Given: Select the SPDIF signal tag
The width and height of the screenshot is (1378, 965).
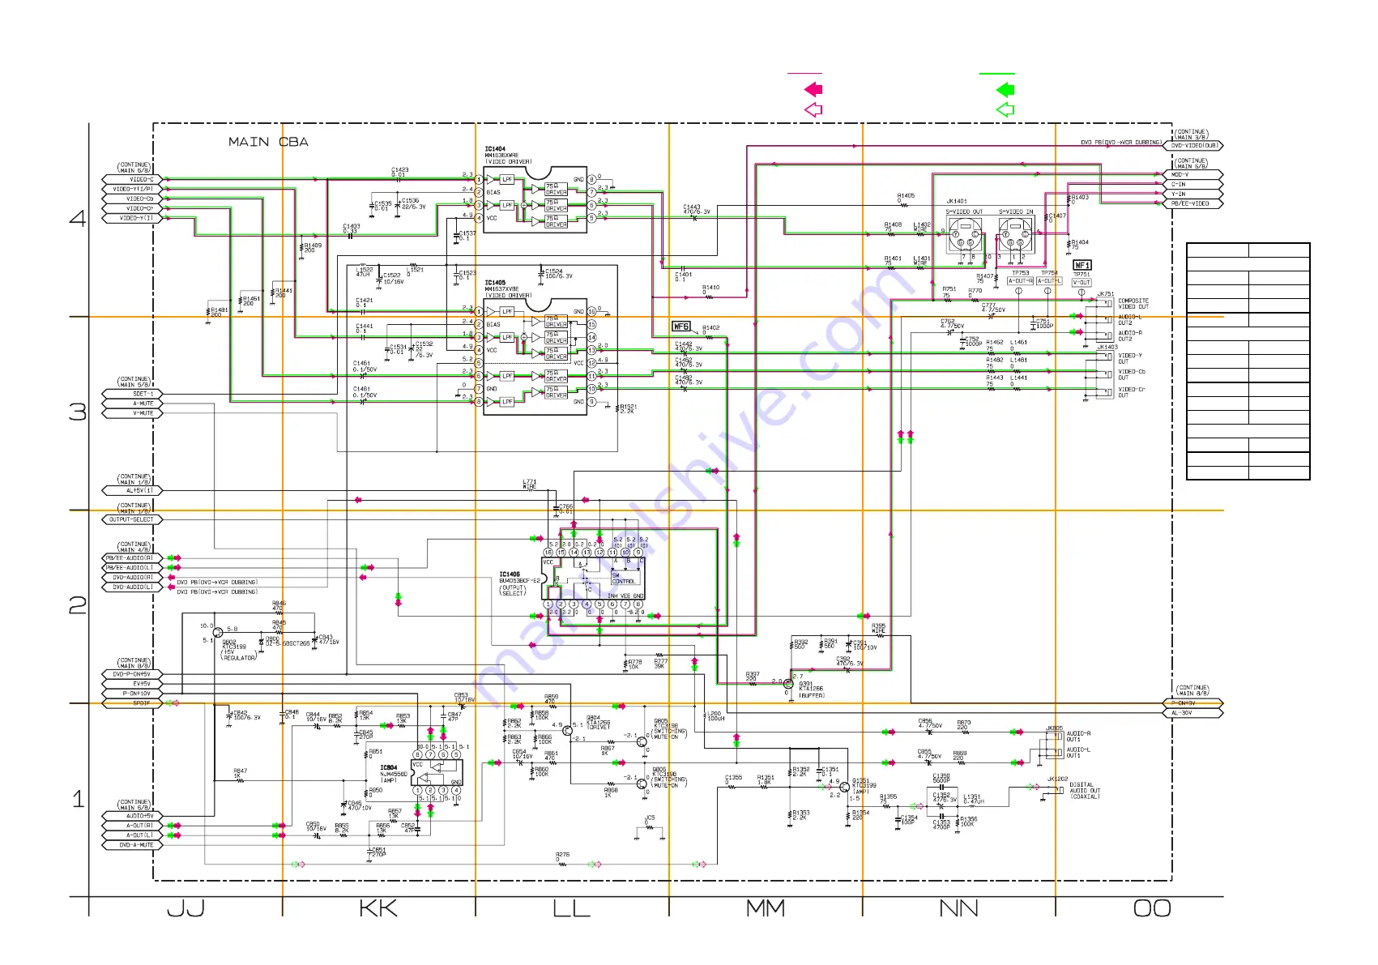Looking at the screenshot, I should pyautogui.click(x=133, y=703).
